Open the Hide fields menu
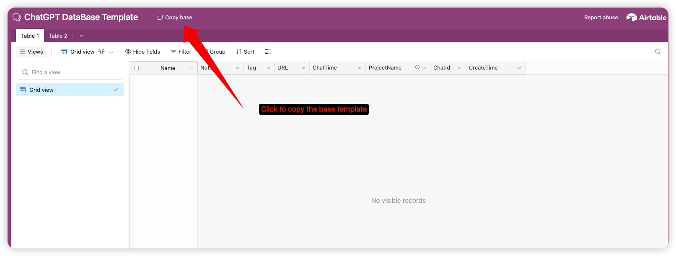 point(142,52)
